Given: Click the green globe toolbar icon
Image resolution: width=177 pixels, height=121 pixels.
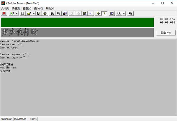Looking at the screenshot, I should pos(12,14).
